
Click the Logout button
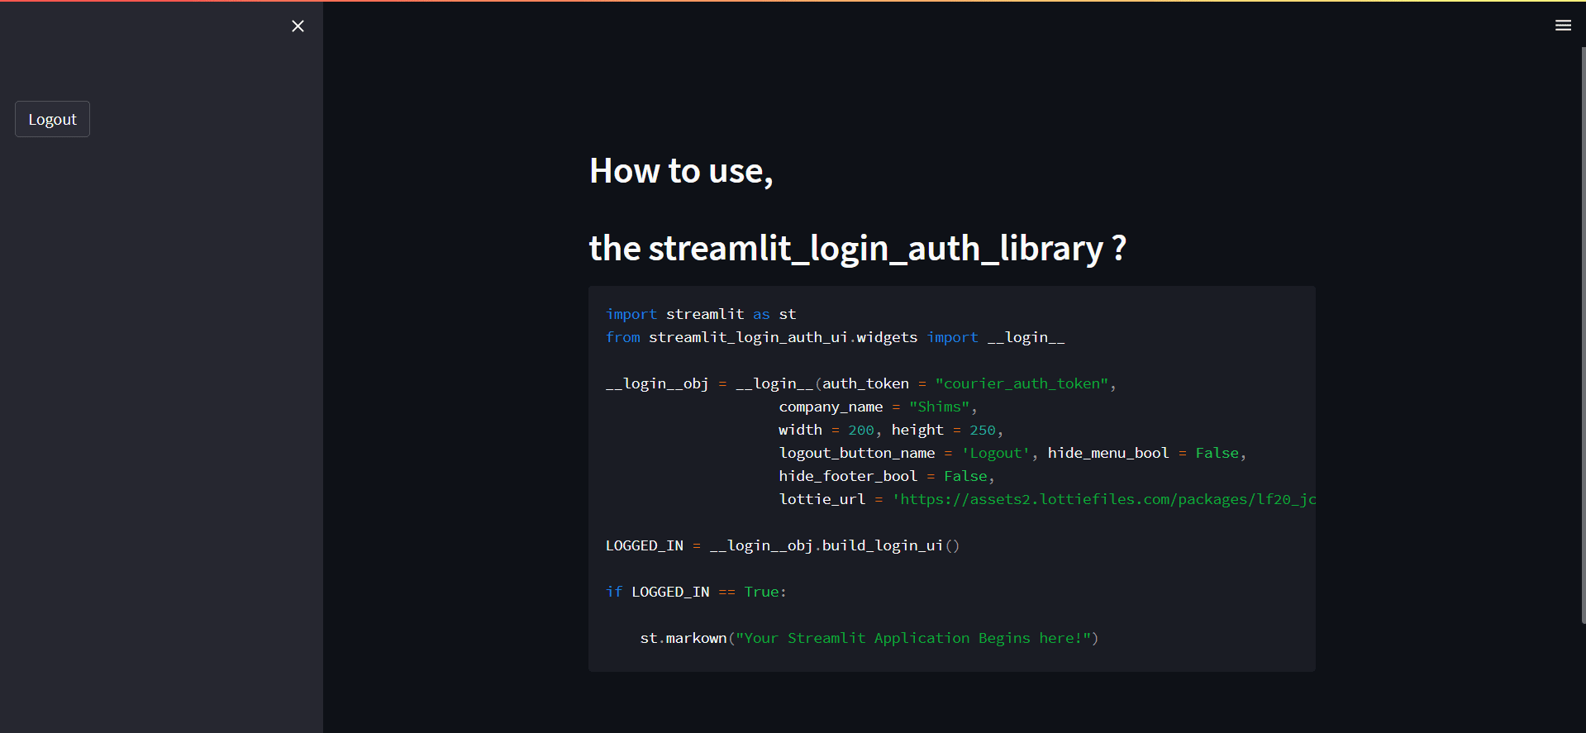52,119
